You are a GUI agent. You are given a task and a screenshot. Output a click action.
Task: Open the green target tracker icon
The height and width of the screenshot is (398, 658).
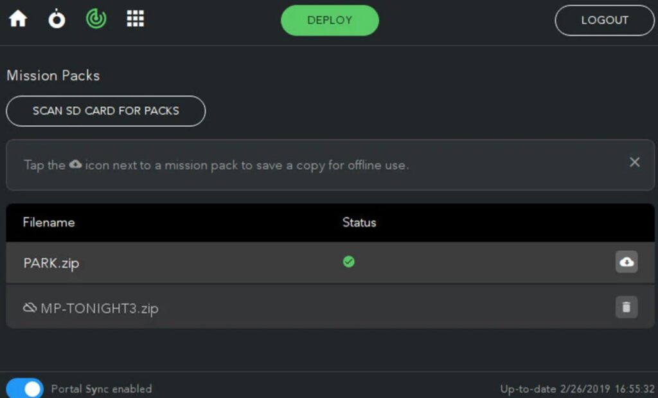[96, 19]
